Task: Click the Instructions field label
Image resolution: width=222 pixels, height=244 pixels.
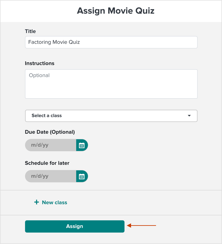Action: (39, 63)
